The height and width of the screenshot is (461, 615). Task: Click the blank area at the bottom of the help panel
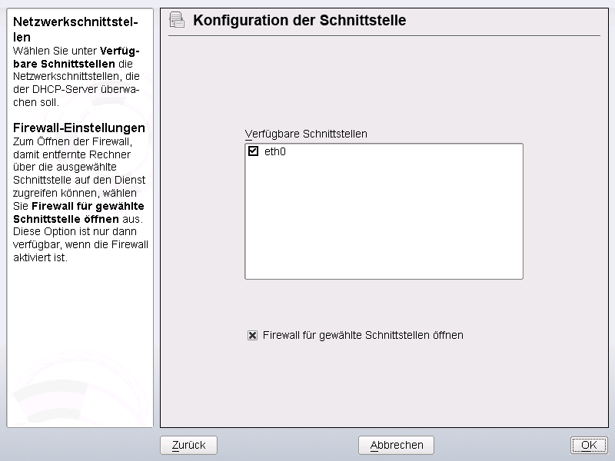pos(80,345)
